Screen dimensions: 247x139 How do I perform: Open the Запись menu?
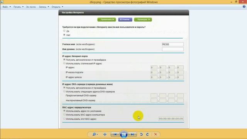[x=44, y=7]
